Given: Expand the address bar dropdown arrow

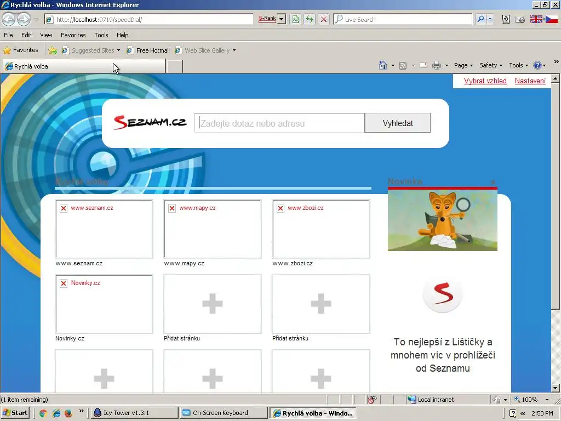Looking at the screenshot, I should 282,19.
